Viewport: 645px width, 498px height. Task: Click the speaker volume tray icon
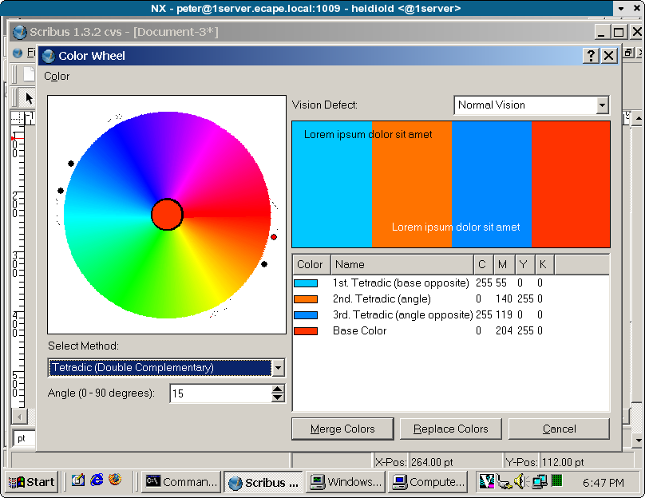click(x=521, y=481)
